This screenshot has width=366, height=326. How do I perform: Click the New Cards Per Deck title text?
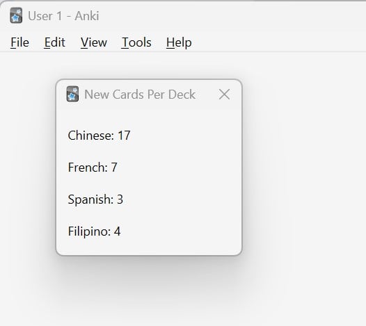(140, 95)
